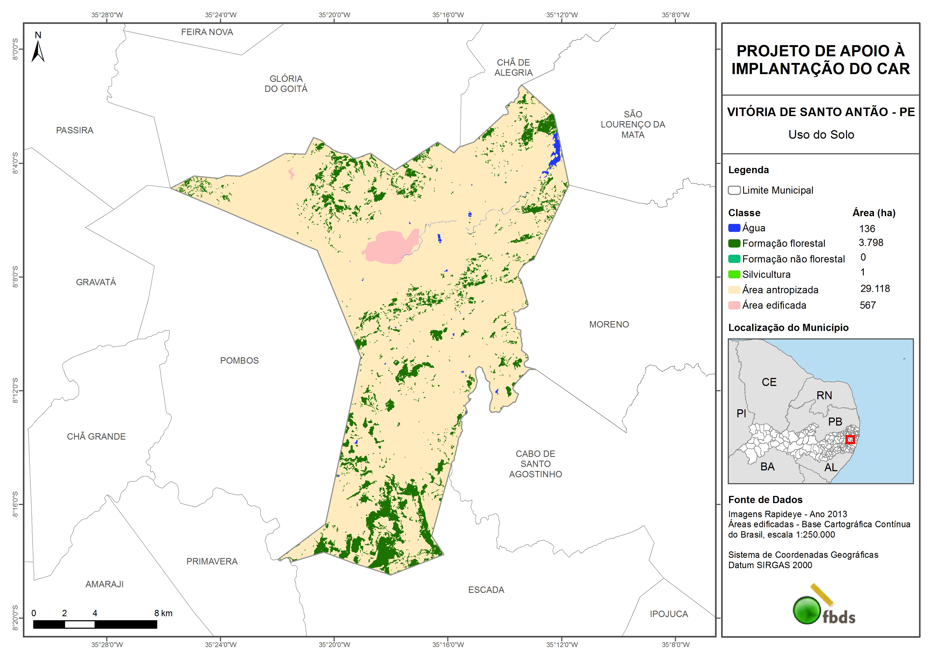Click the Área antropizada beige swatch
932x659 pixels.
(734, 290)
